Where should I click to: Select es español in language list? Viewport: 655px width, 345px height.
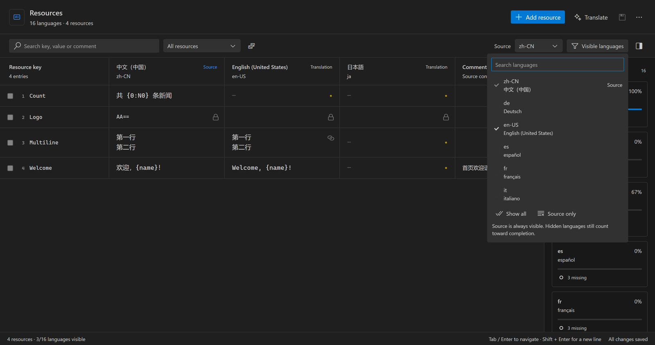pyautogui.click(x=558, y=151)
